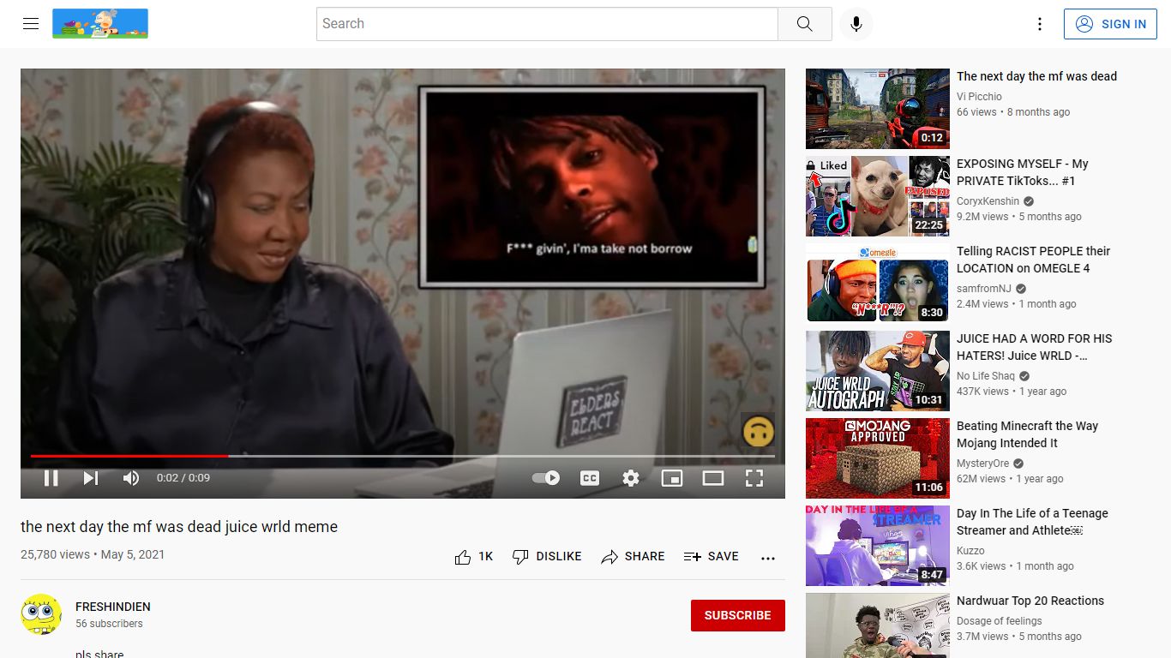This screenshot has width=1171, height=658.
Task: Seek along the red video progress bar
Action: [402, 456]
